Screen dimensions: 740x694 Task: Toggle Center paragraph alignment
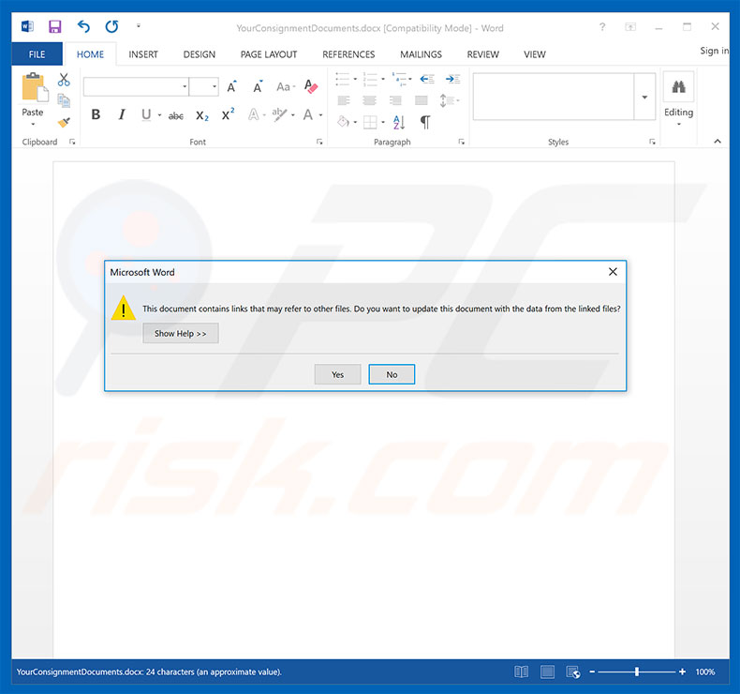point(369,100)
